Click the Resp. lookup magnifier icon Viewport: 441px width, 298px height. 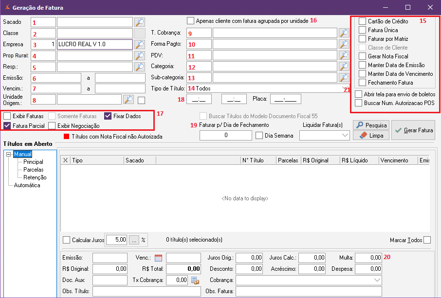[x=140, y=67]
